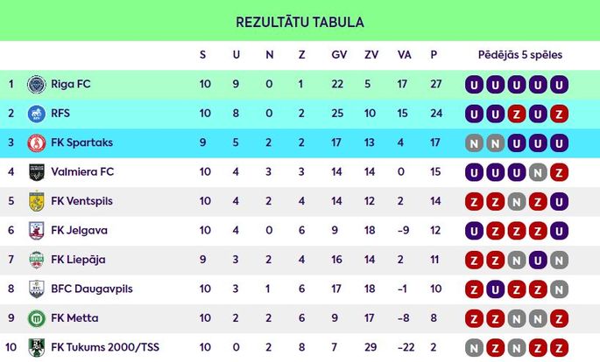Viewport: 600px width, 362px height.
Task: Click the P points column header
Action: 434,54
